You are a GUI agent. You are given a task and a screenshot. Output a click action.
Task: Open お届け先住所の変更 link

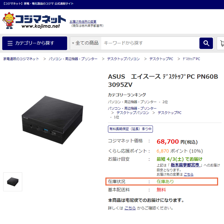point(83,21)
